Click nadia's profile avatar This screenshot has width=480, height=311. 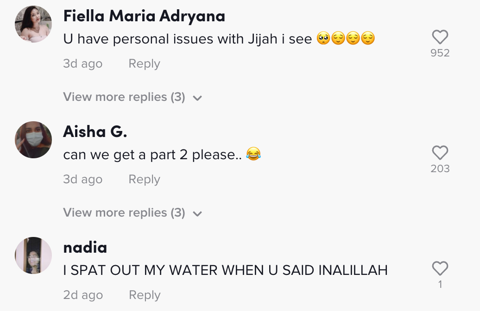click(x=33, y=255)
